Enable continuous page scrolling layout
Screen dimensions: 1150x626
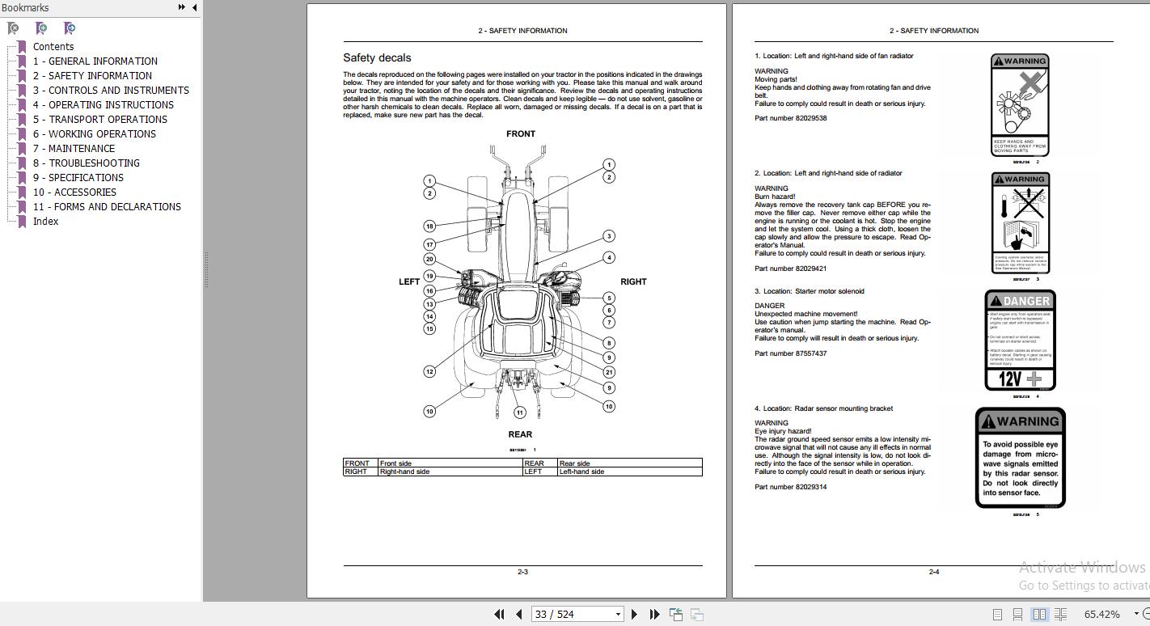(1018, 615)
